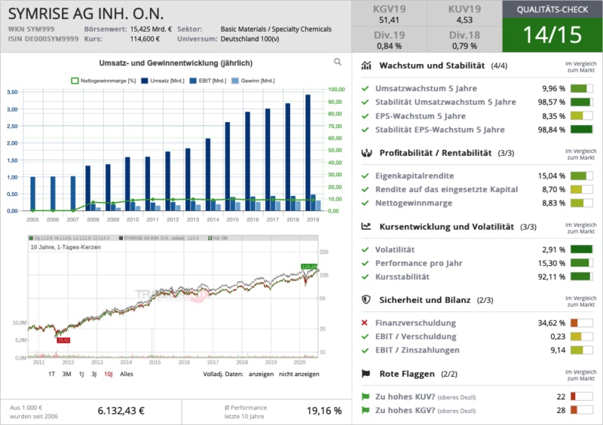This screenshot has height=425, width=603.
Task: Toggle Gewinn [Mrd.] series in chart legend
Action: point(253,81)
